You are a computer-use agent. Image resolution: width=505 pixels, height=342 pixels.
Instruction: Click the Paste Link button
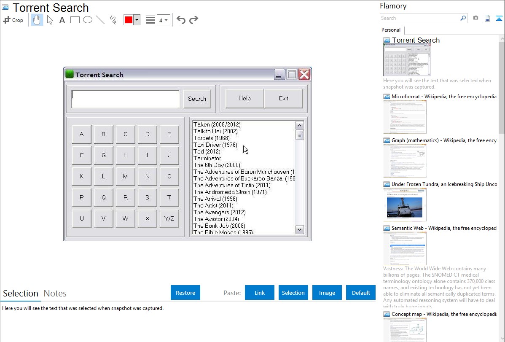coord(260,293)
